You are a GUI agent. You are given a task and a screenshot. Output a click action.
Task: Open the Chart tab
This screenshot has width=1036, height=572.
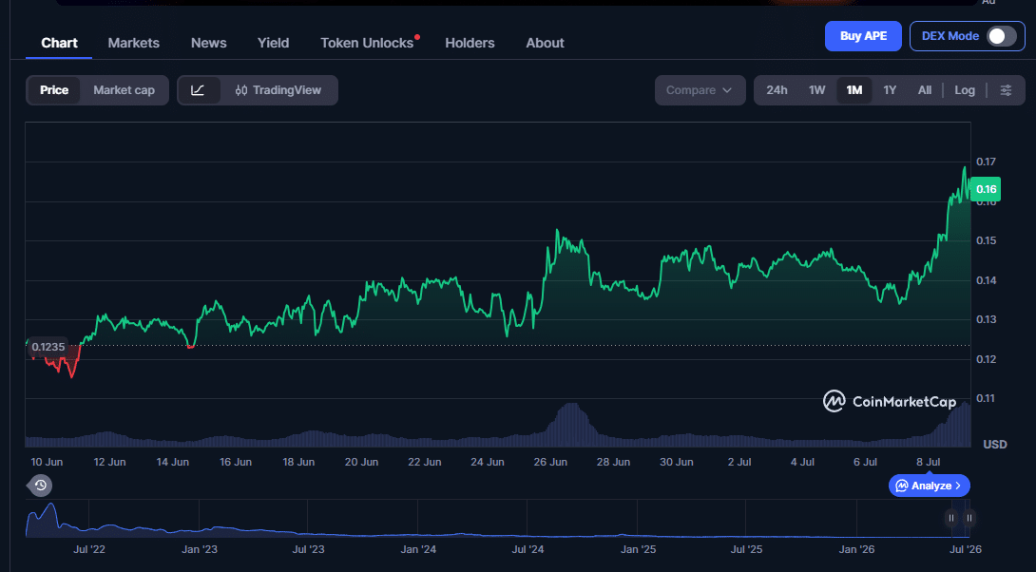click(x=60, y=43)
